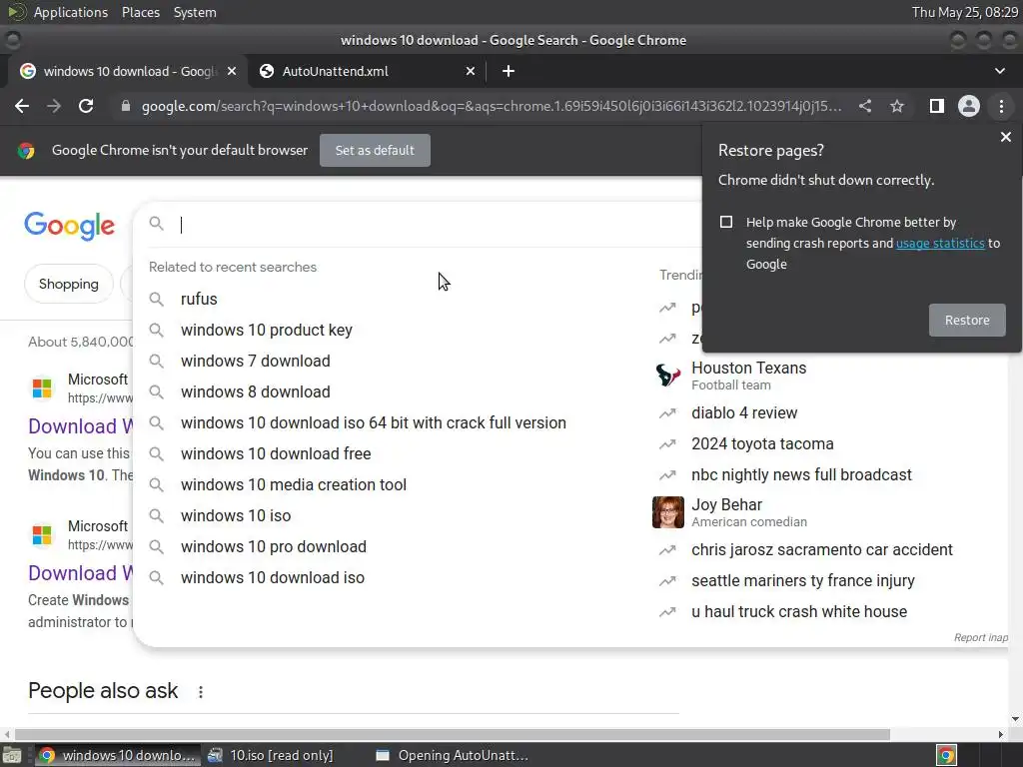Click the trending arrow icon beside diablo 4 review
The width and height of the screenshot is (1023, 767).
[667, 413]
